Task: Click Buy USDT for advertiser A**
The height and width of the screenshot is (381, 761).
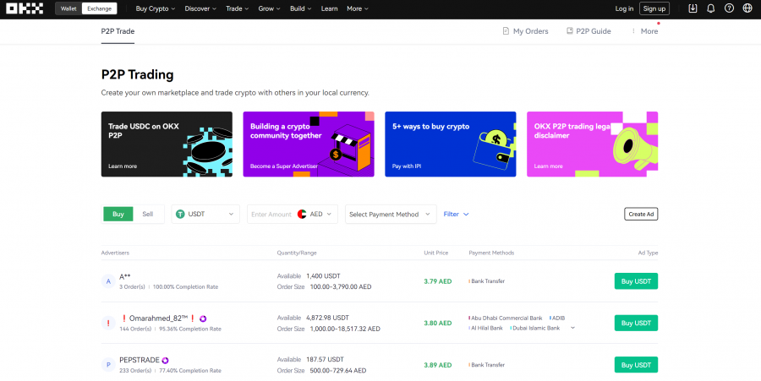Action: (x=636, y=281)
